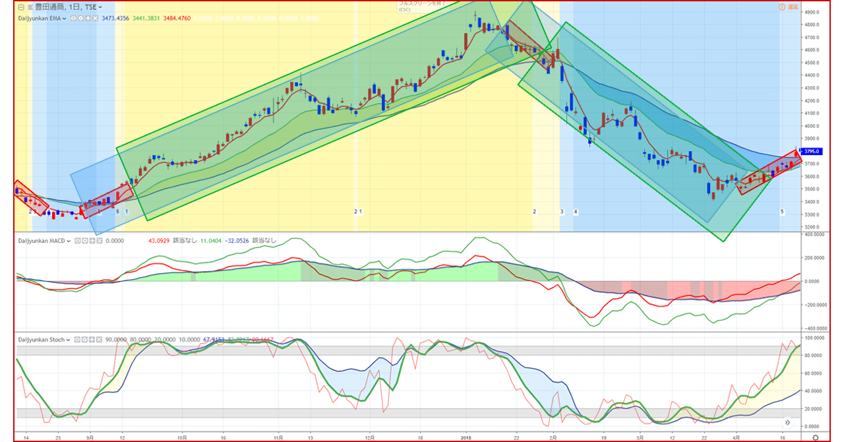
Task: Collapse the chart legend box icon
Action: click(x=21, y=7)
